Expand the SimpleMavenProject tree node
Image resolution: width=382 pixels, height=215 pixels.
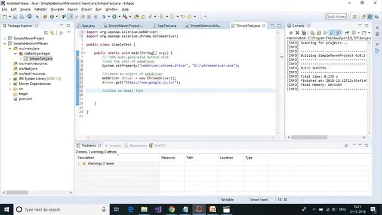coord(5,38)
